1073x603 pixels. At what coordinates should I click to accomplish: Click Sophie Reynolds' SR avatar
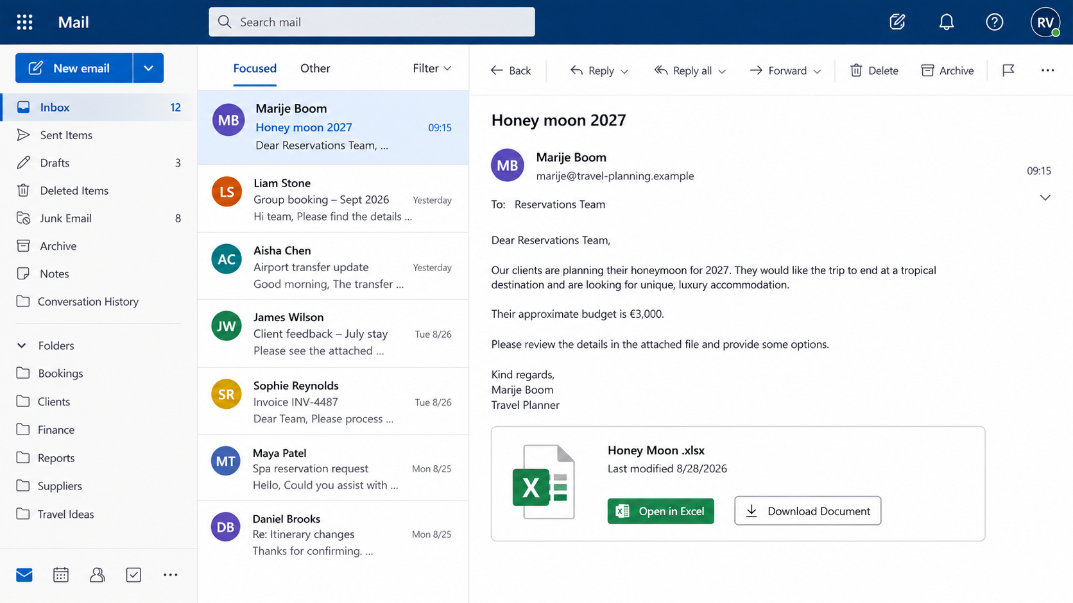226,394
